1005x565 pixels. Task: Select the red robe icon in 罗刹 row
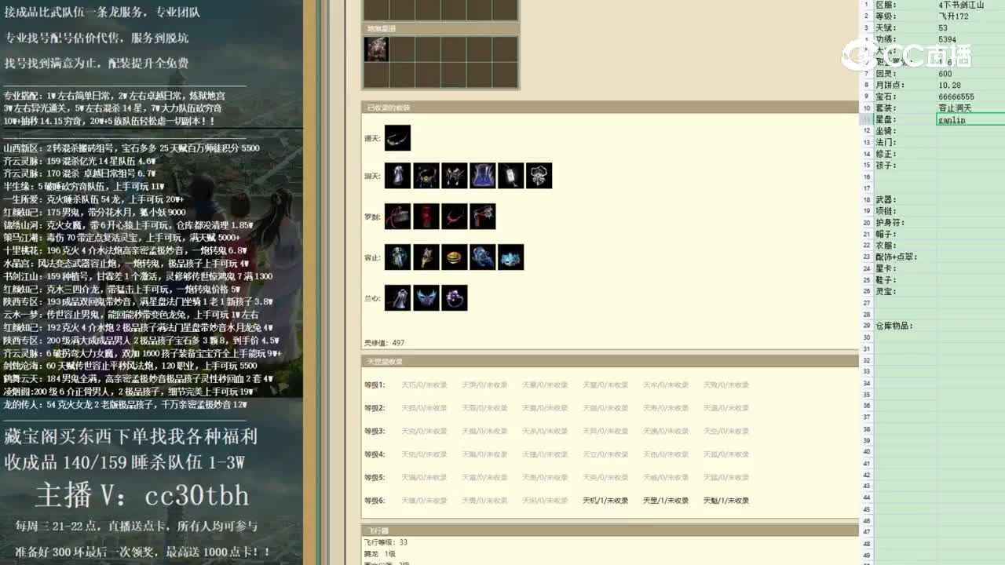click(426, 217)
